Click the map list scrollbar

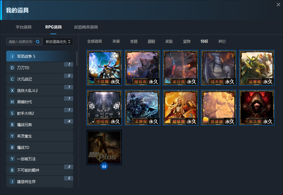click(x=77, y=59)
